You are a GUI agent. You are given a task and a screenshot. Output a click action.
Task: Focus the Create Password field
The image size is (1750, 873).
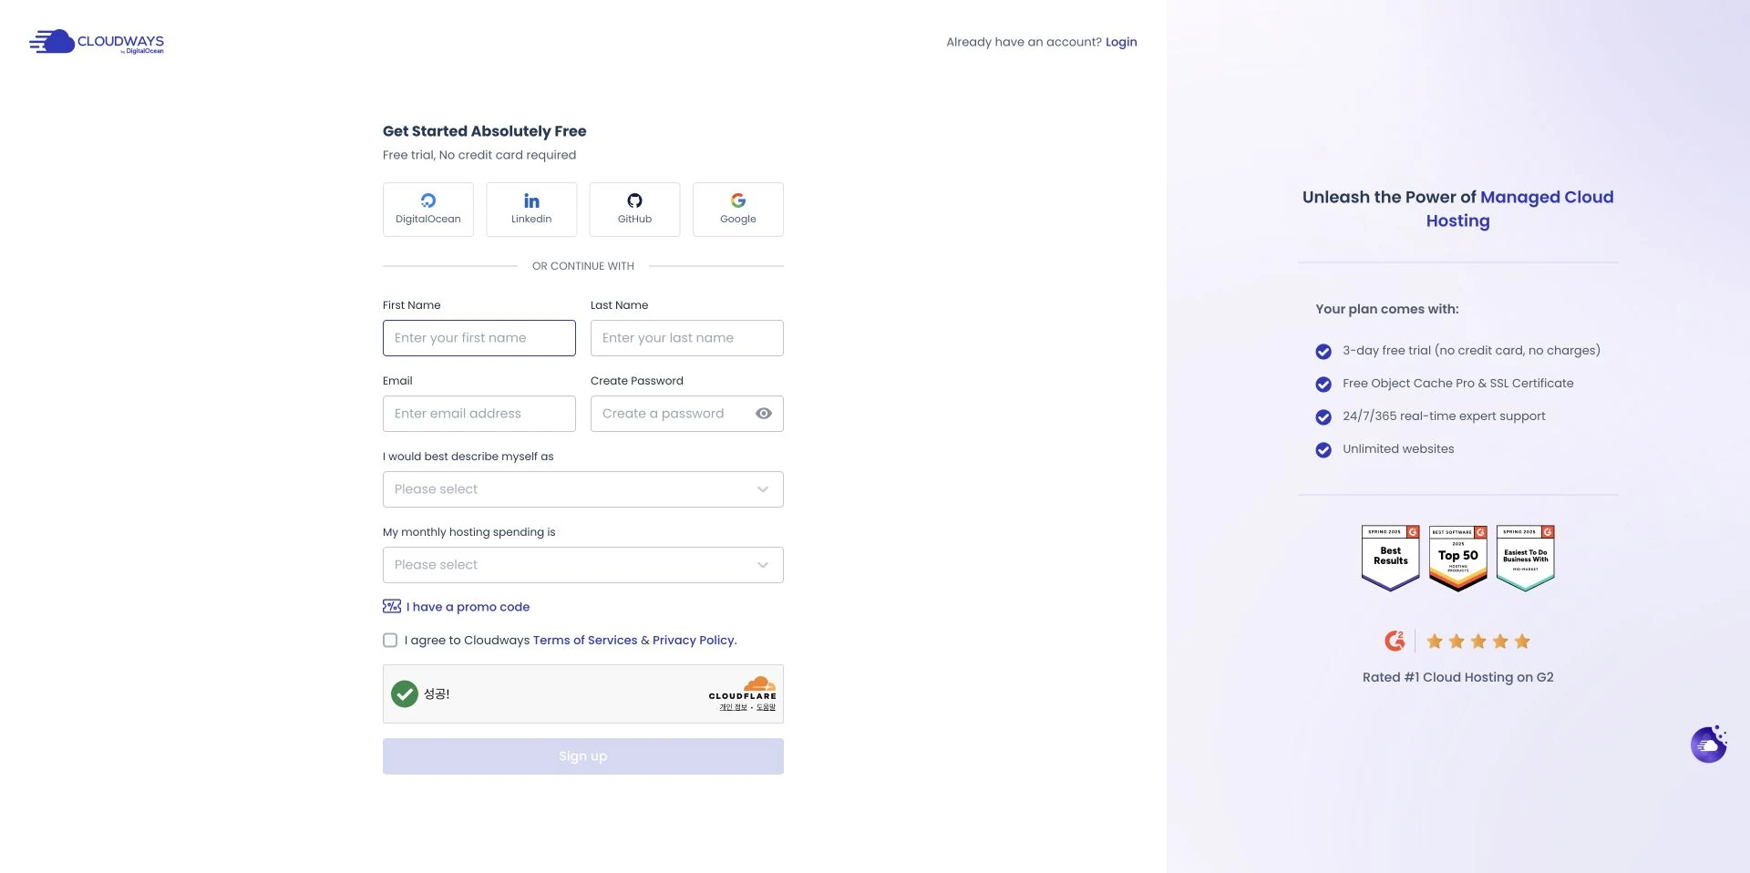pyautogui.click(x=687, y=414)
